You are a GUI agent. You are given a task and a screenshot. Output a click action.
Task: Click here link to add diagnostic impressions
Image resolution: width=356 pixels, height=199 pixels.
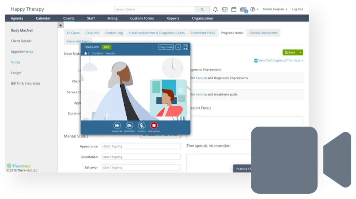click(199, 78)
